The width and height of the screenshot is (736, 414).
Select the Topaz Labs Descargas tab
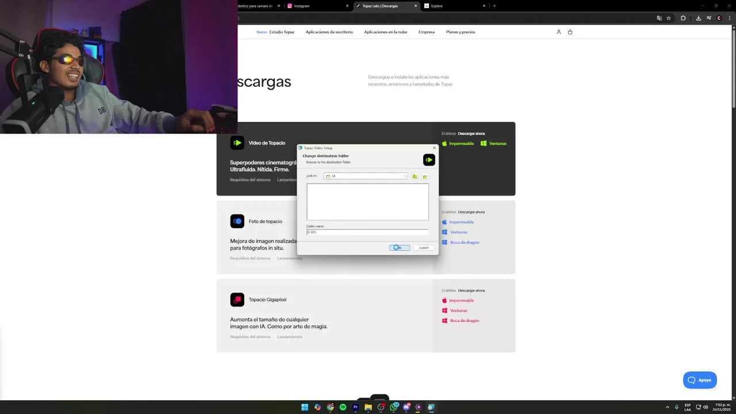(386, 6)
